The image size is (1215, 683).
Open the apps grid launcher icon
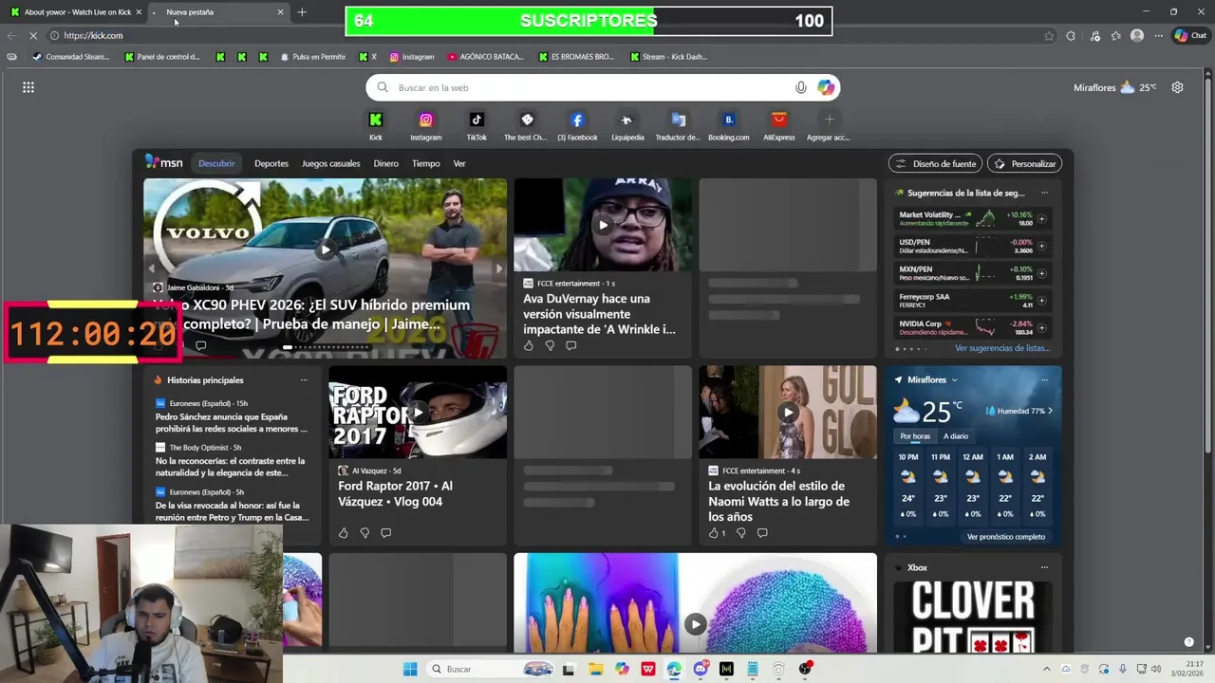tap(28, 87)
